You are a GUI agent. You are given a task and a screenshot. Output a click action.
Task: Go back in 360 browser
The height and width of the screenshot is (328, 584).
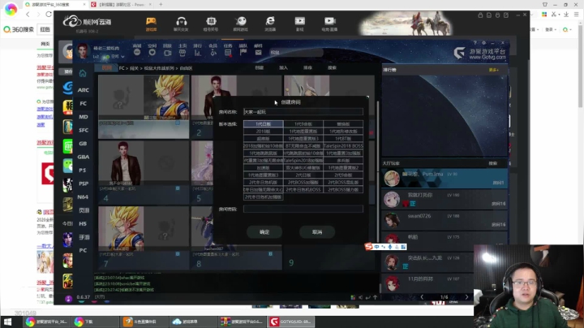coord(28,14)
